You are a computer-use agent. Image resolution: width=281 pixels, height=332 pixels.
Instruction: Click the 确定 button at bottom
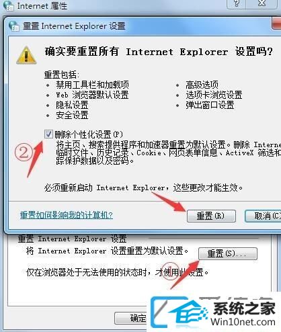[x=131, y=318]
